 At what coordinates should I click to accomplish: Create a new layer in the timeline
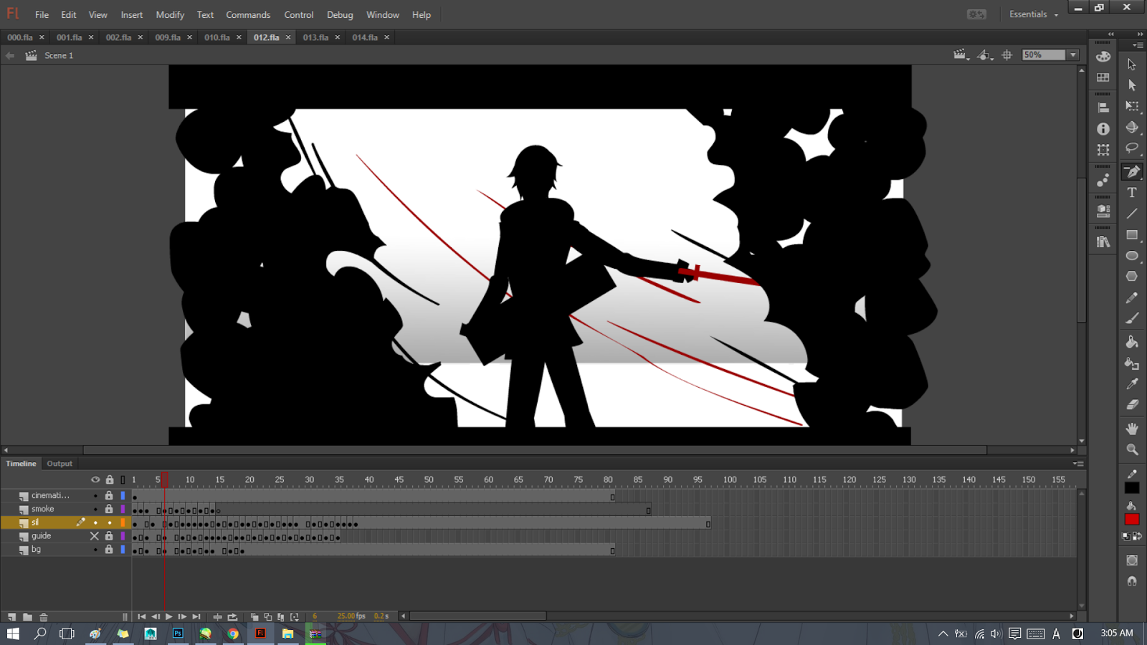click(10, 616)
